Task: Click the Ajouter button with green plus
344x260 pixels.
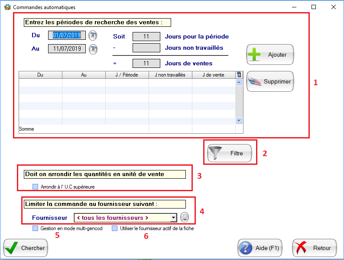Action: [270, 55]
